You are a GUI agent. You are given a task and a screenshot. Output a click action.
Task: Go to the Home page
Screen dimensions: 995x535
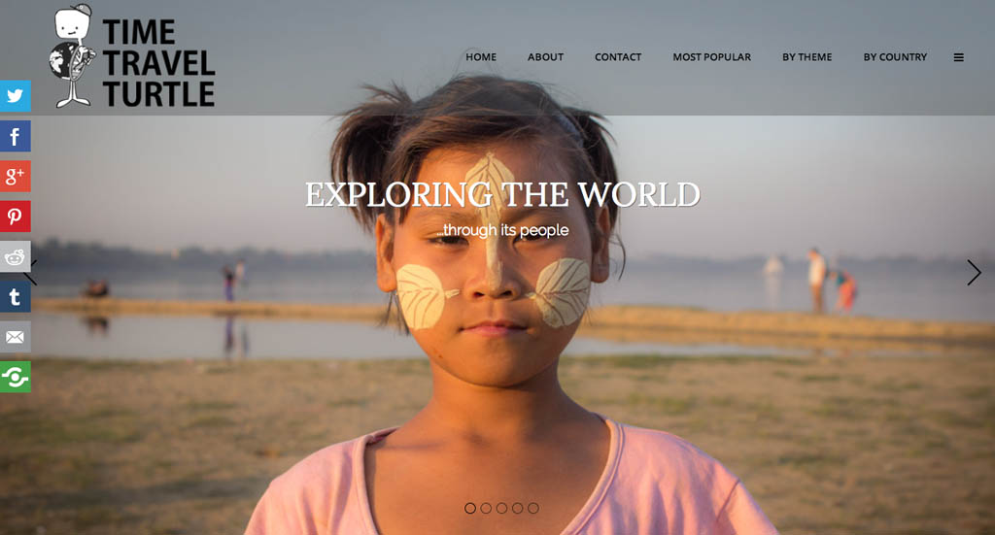(x=481, y=57)
